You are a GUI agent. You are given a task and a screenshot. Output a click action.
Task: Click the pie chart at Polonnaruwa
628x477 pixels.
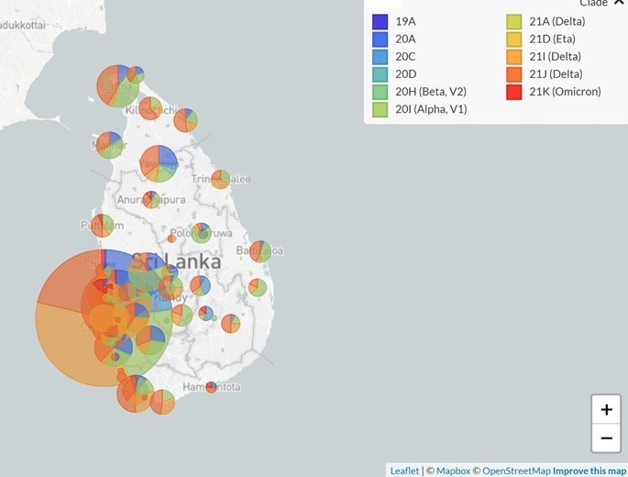202,233
